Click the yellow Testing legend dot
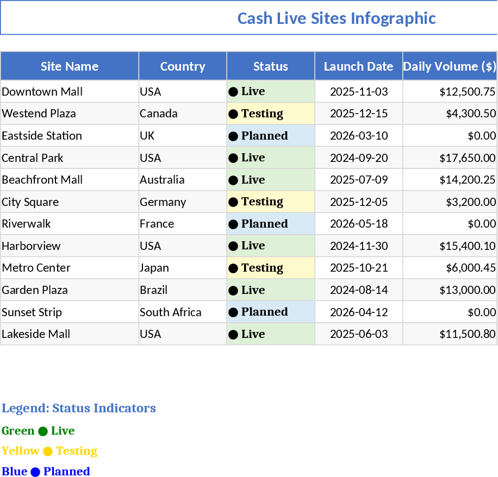Viewport: 498px width, 477px height. (48, 451)
